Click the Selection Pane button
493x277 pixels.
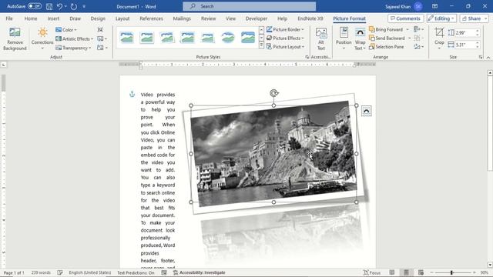tap(386, 47)
